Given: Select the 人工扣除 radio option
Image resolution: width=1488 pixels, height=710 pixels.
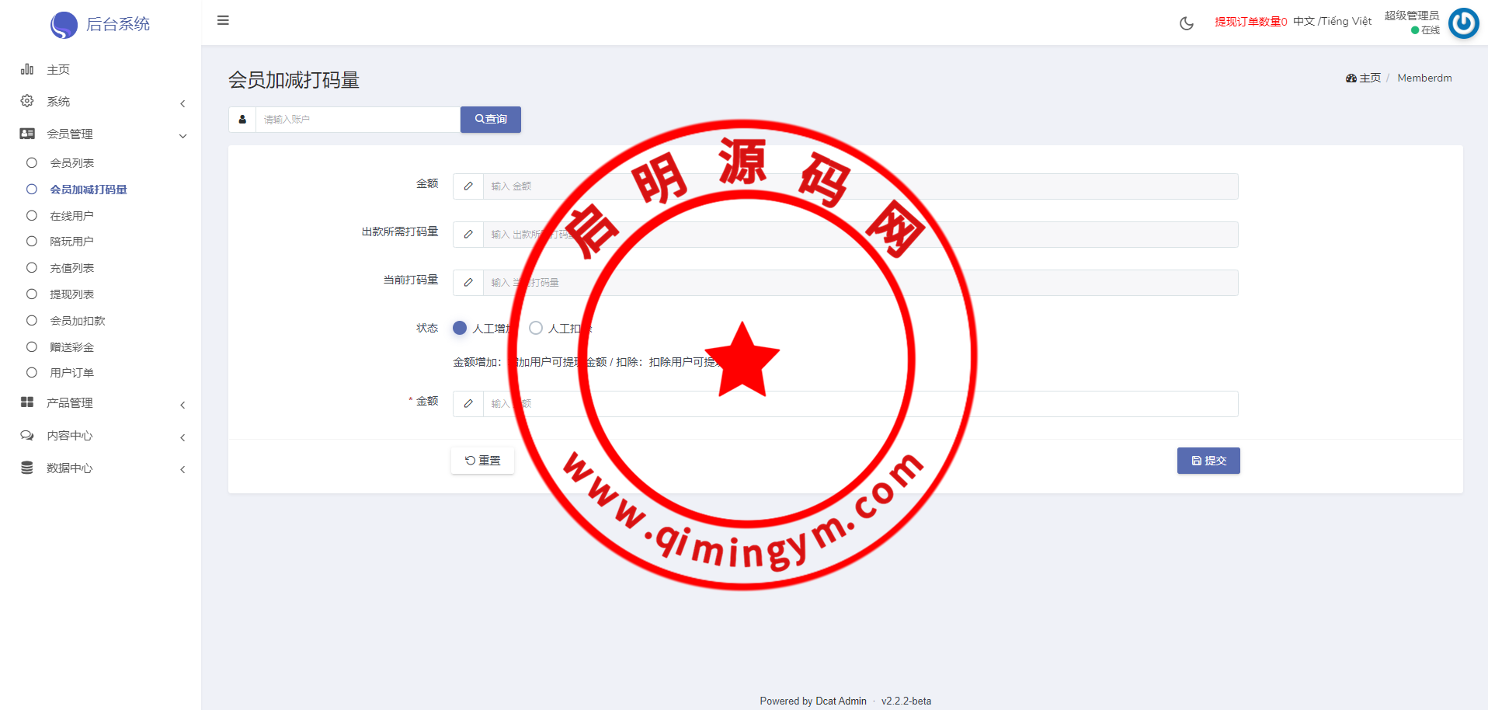Looking at the screenshot, I should point(536,328).
